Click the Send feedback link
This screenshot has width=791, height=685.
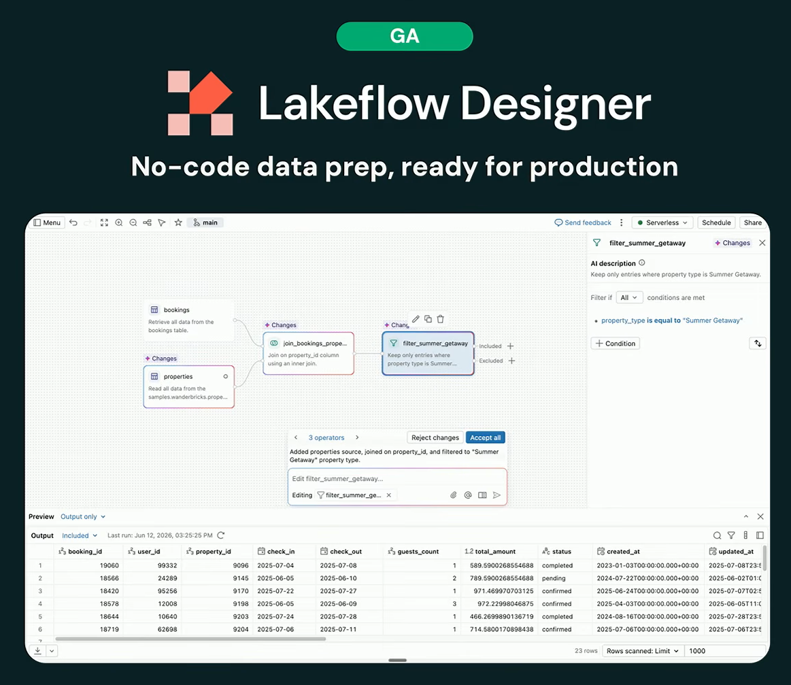click(583, 222)
